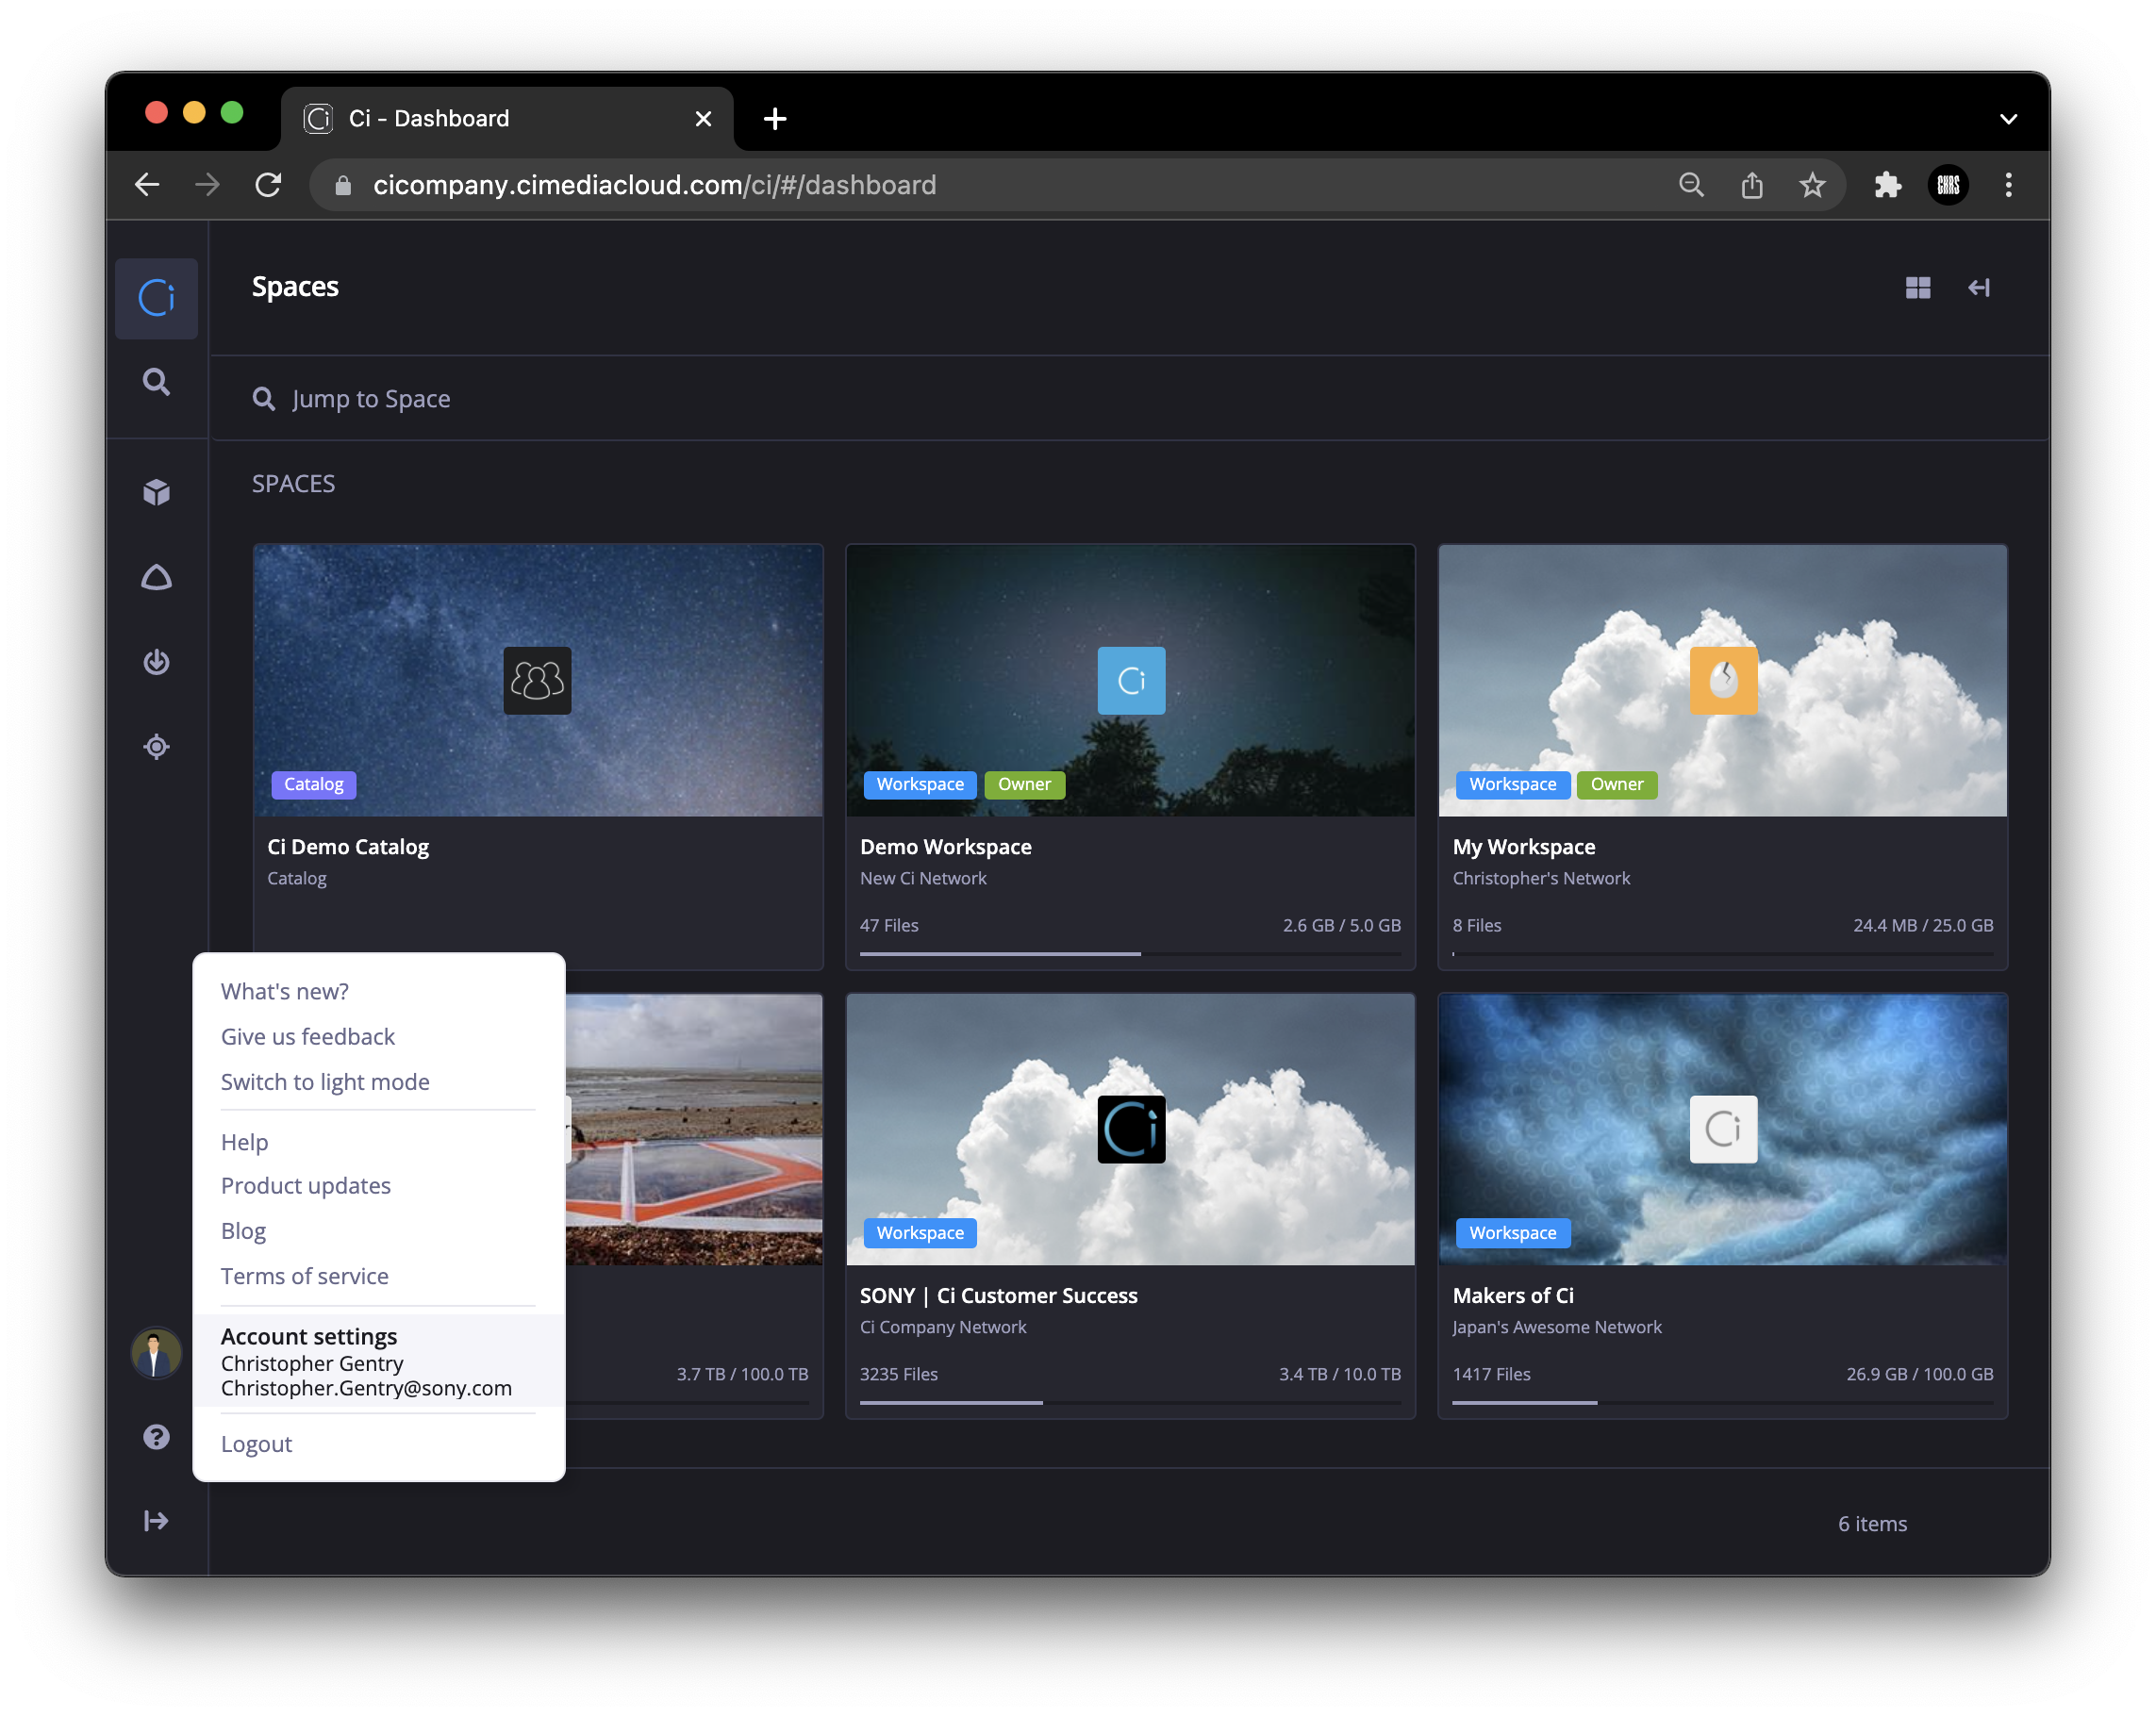The width and height of the screenshot is (2156, 1716).
Task: Open the Ci home logo in sidebar
Action: tap(157, 298)
